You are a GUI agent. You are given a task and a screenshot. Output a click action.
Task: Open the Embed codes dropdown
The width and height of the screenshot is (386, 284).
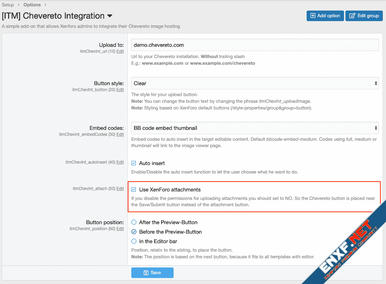pyautogui.click(x=255, y=128)
